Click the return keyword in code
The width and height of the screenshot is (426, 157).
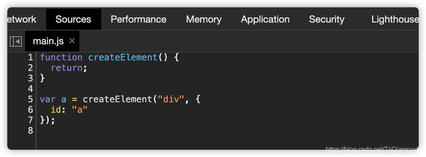coord(67,68)
